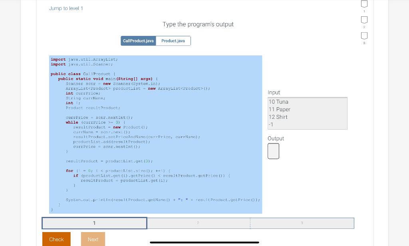Switch to the Product.java tab
Image resolution: width=409 pixels, height=246 pixels.
(173, 41)
